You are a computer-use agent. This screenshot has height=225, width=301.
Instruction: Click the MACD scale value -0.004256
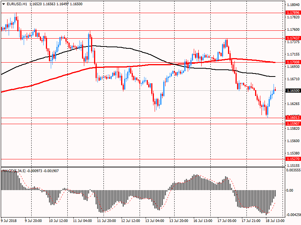click(x=293, y=214)
